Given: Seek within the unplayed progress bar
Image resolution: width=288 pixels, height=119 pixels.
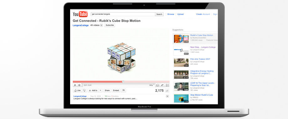Looking at the screenshot, I should [x=147, y=81].
